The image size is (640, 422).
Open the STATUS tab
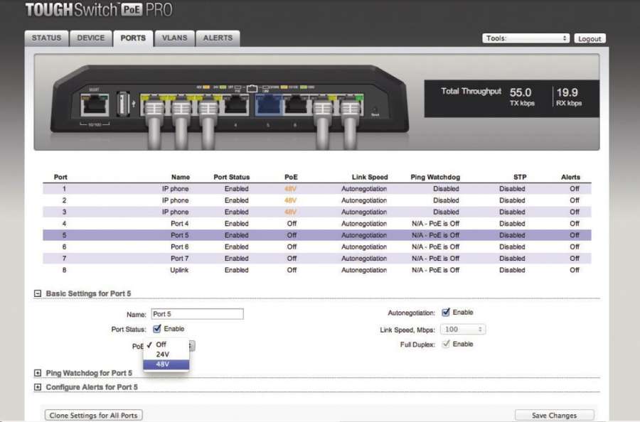click(46, 38)
